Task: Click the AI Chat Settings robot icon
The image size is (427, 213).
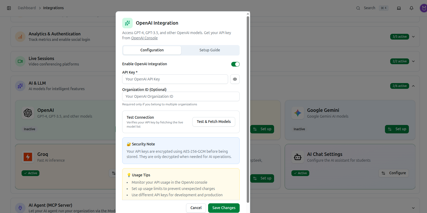Action: [x=298, y=157]
